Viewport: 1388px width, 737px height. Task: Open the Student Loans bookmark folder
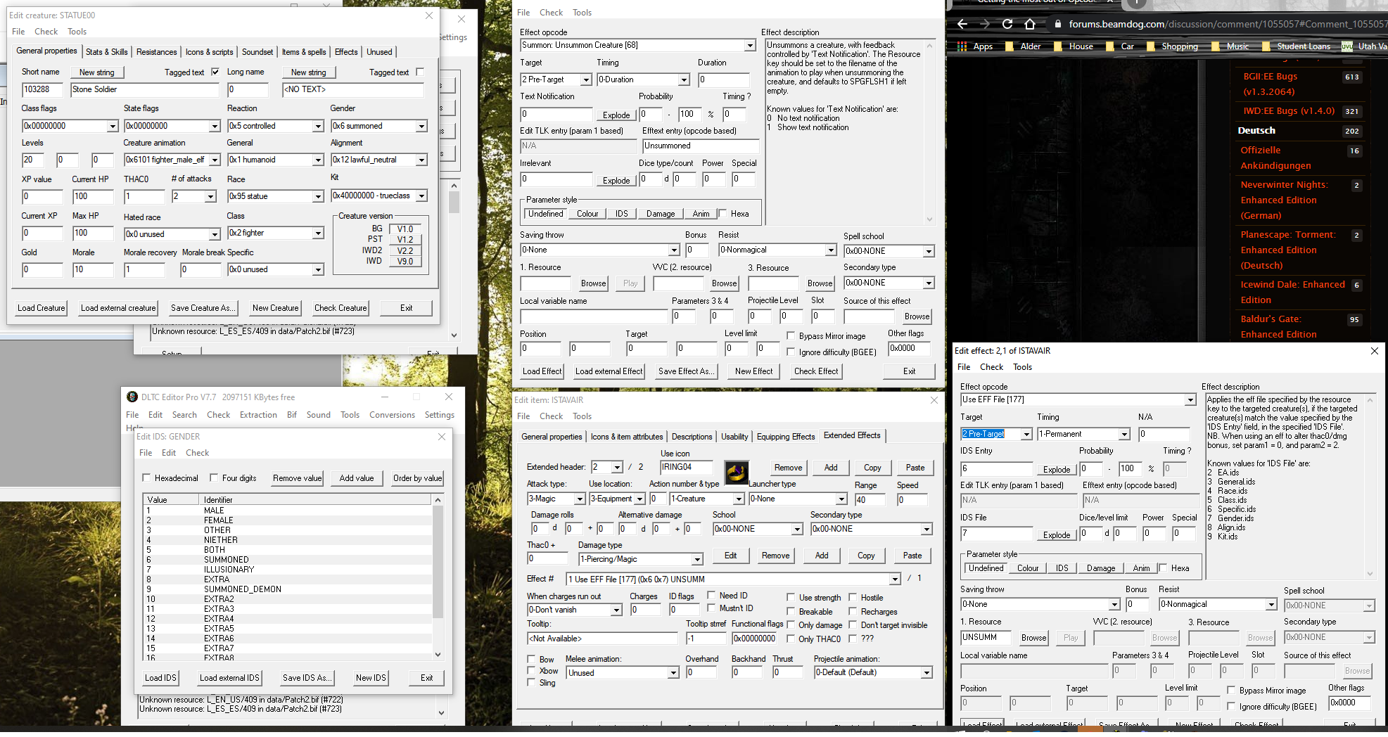click(x=1296, y=46)
